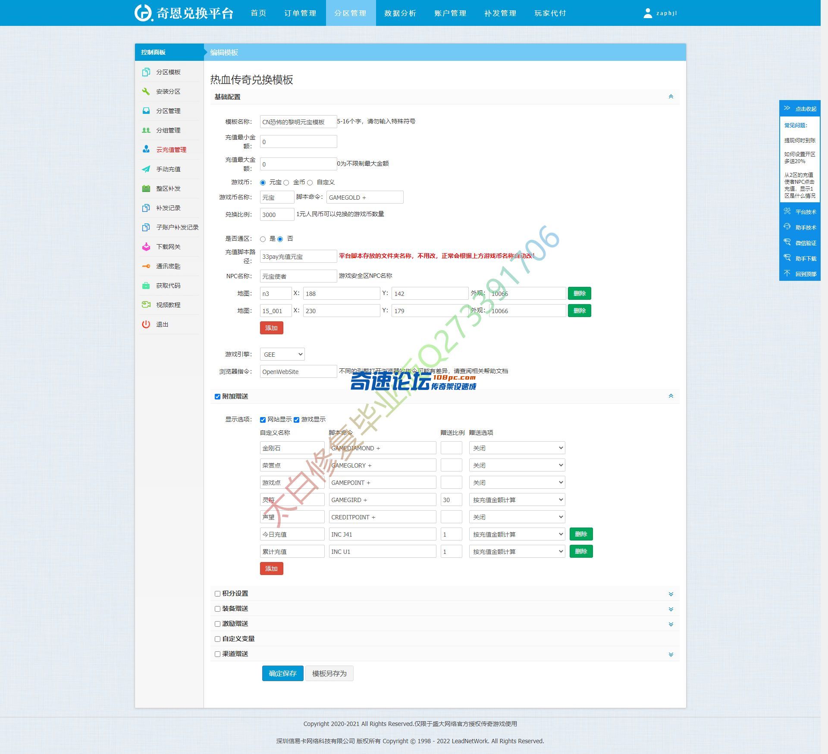Open the 游戏引擎 GEE dropdown

point(282,354)
